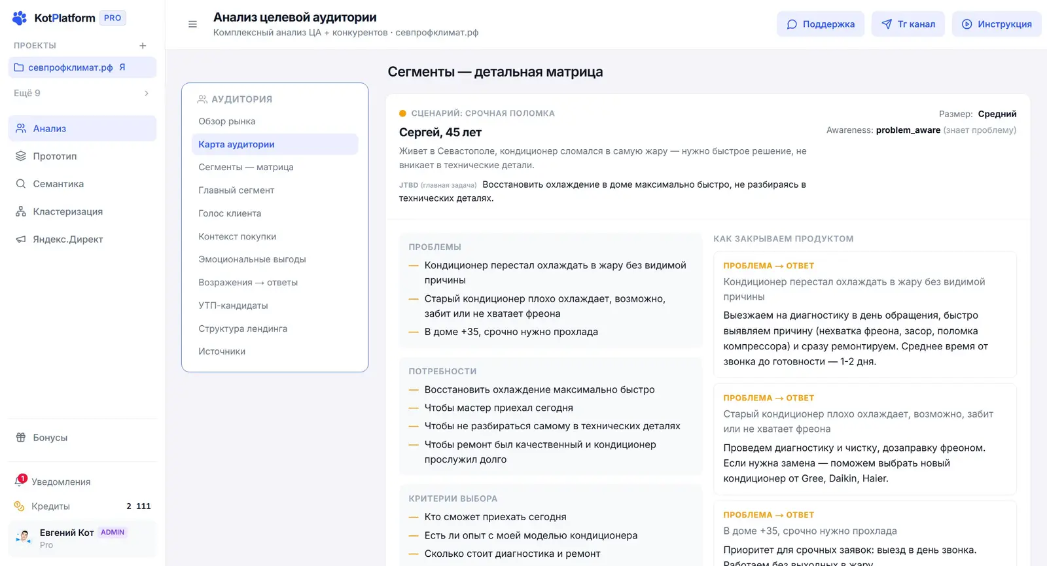Viewport: 1047px width, 566px height.
Task: Toggle sidebar with hamburger menu icon
Action: click(x=192, y=24)
